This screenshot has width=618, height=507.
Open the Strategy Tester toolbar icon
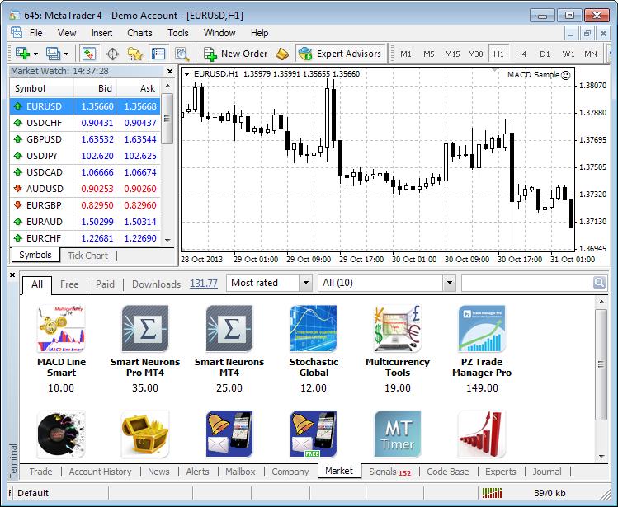pyautogui.click(x=182, y=54)
